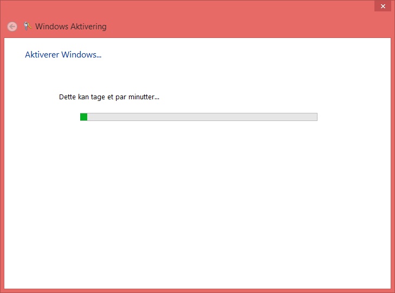Click the 'Windows Aktivering' window title
Image resolution: width=395 pixels, height=293 pixels.
click(71, 27)
